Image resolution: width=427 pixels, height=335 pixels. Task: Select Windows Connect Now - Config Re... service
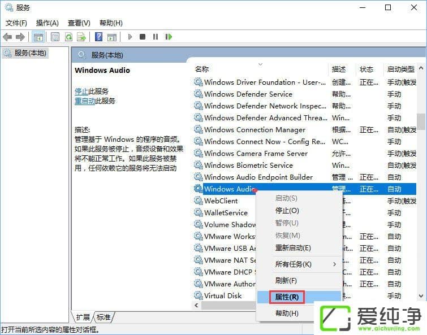click(265, 141)
